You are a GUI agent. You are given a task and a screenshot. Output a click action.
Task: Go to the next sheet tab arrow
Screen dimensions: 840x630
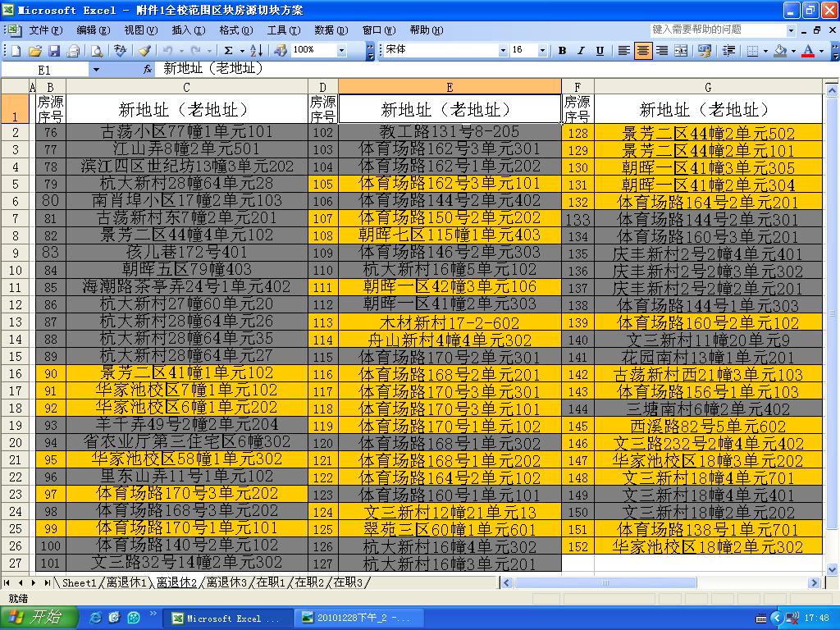click(34, 582)
